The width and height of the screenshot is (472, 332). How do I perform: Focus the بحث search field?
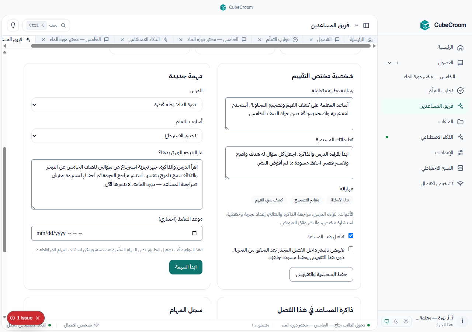tap(46, 25)
